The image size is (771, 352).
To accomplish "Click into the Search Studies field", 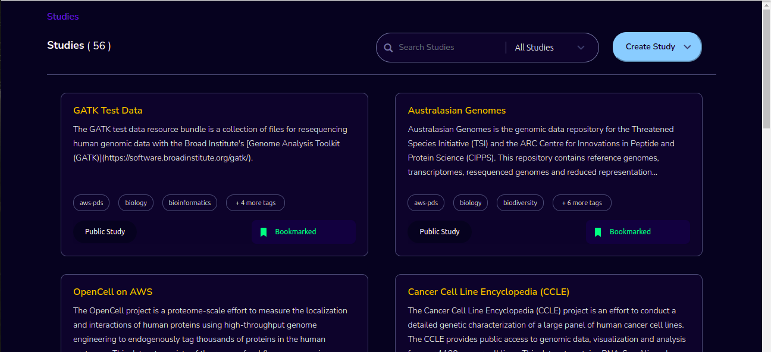I will click(449, 48).
